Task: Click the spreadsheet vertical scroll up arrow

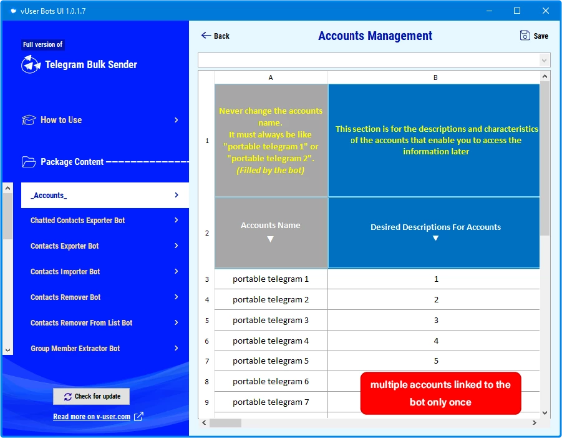Action: pos(545,76)
